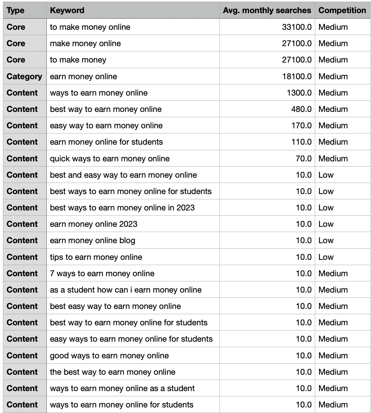The height and width of the screenshot is (413, 371).
Task: Click the "ways to earn money online" keyword
Action: (x=99, y=93)
